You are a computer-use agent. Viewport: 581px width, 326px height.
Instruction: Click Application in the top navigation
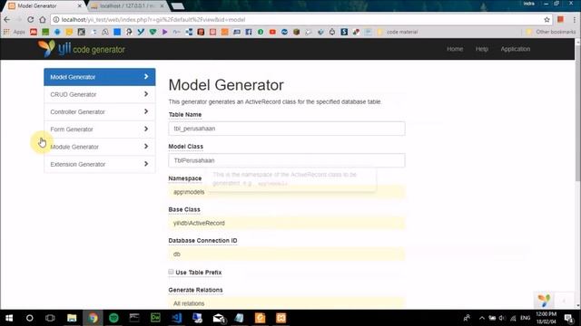click(516, 49)
